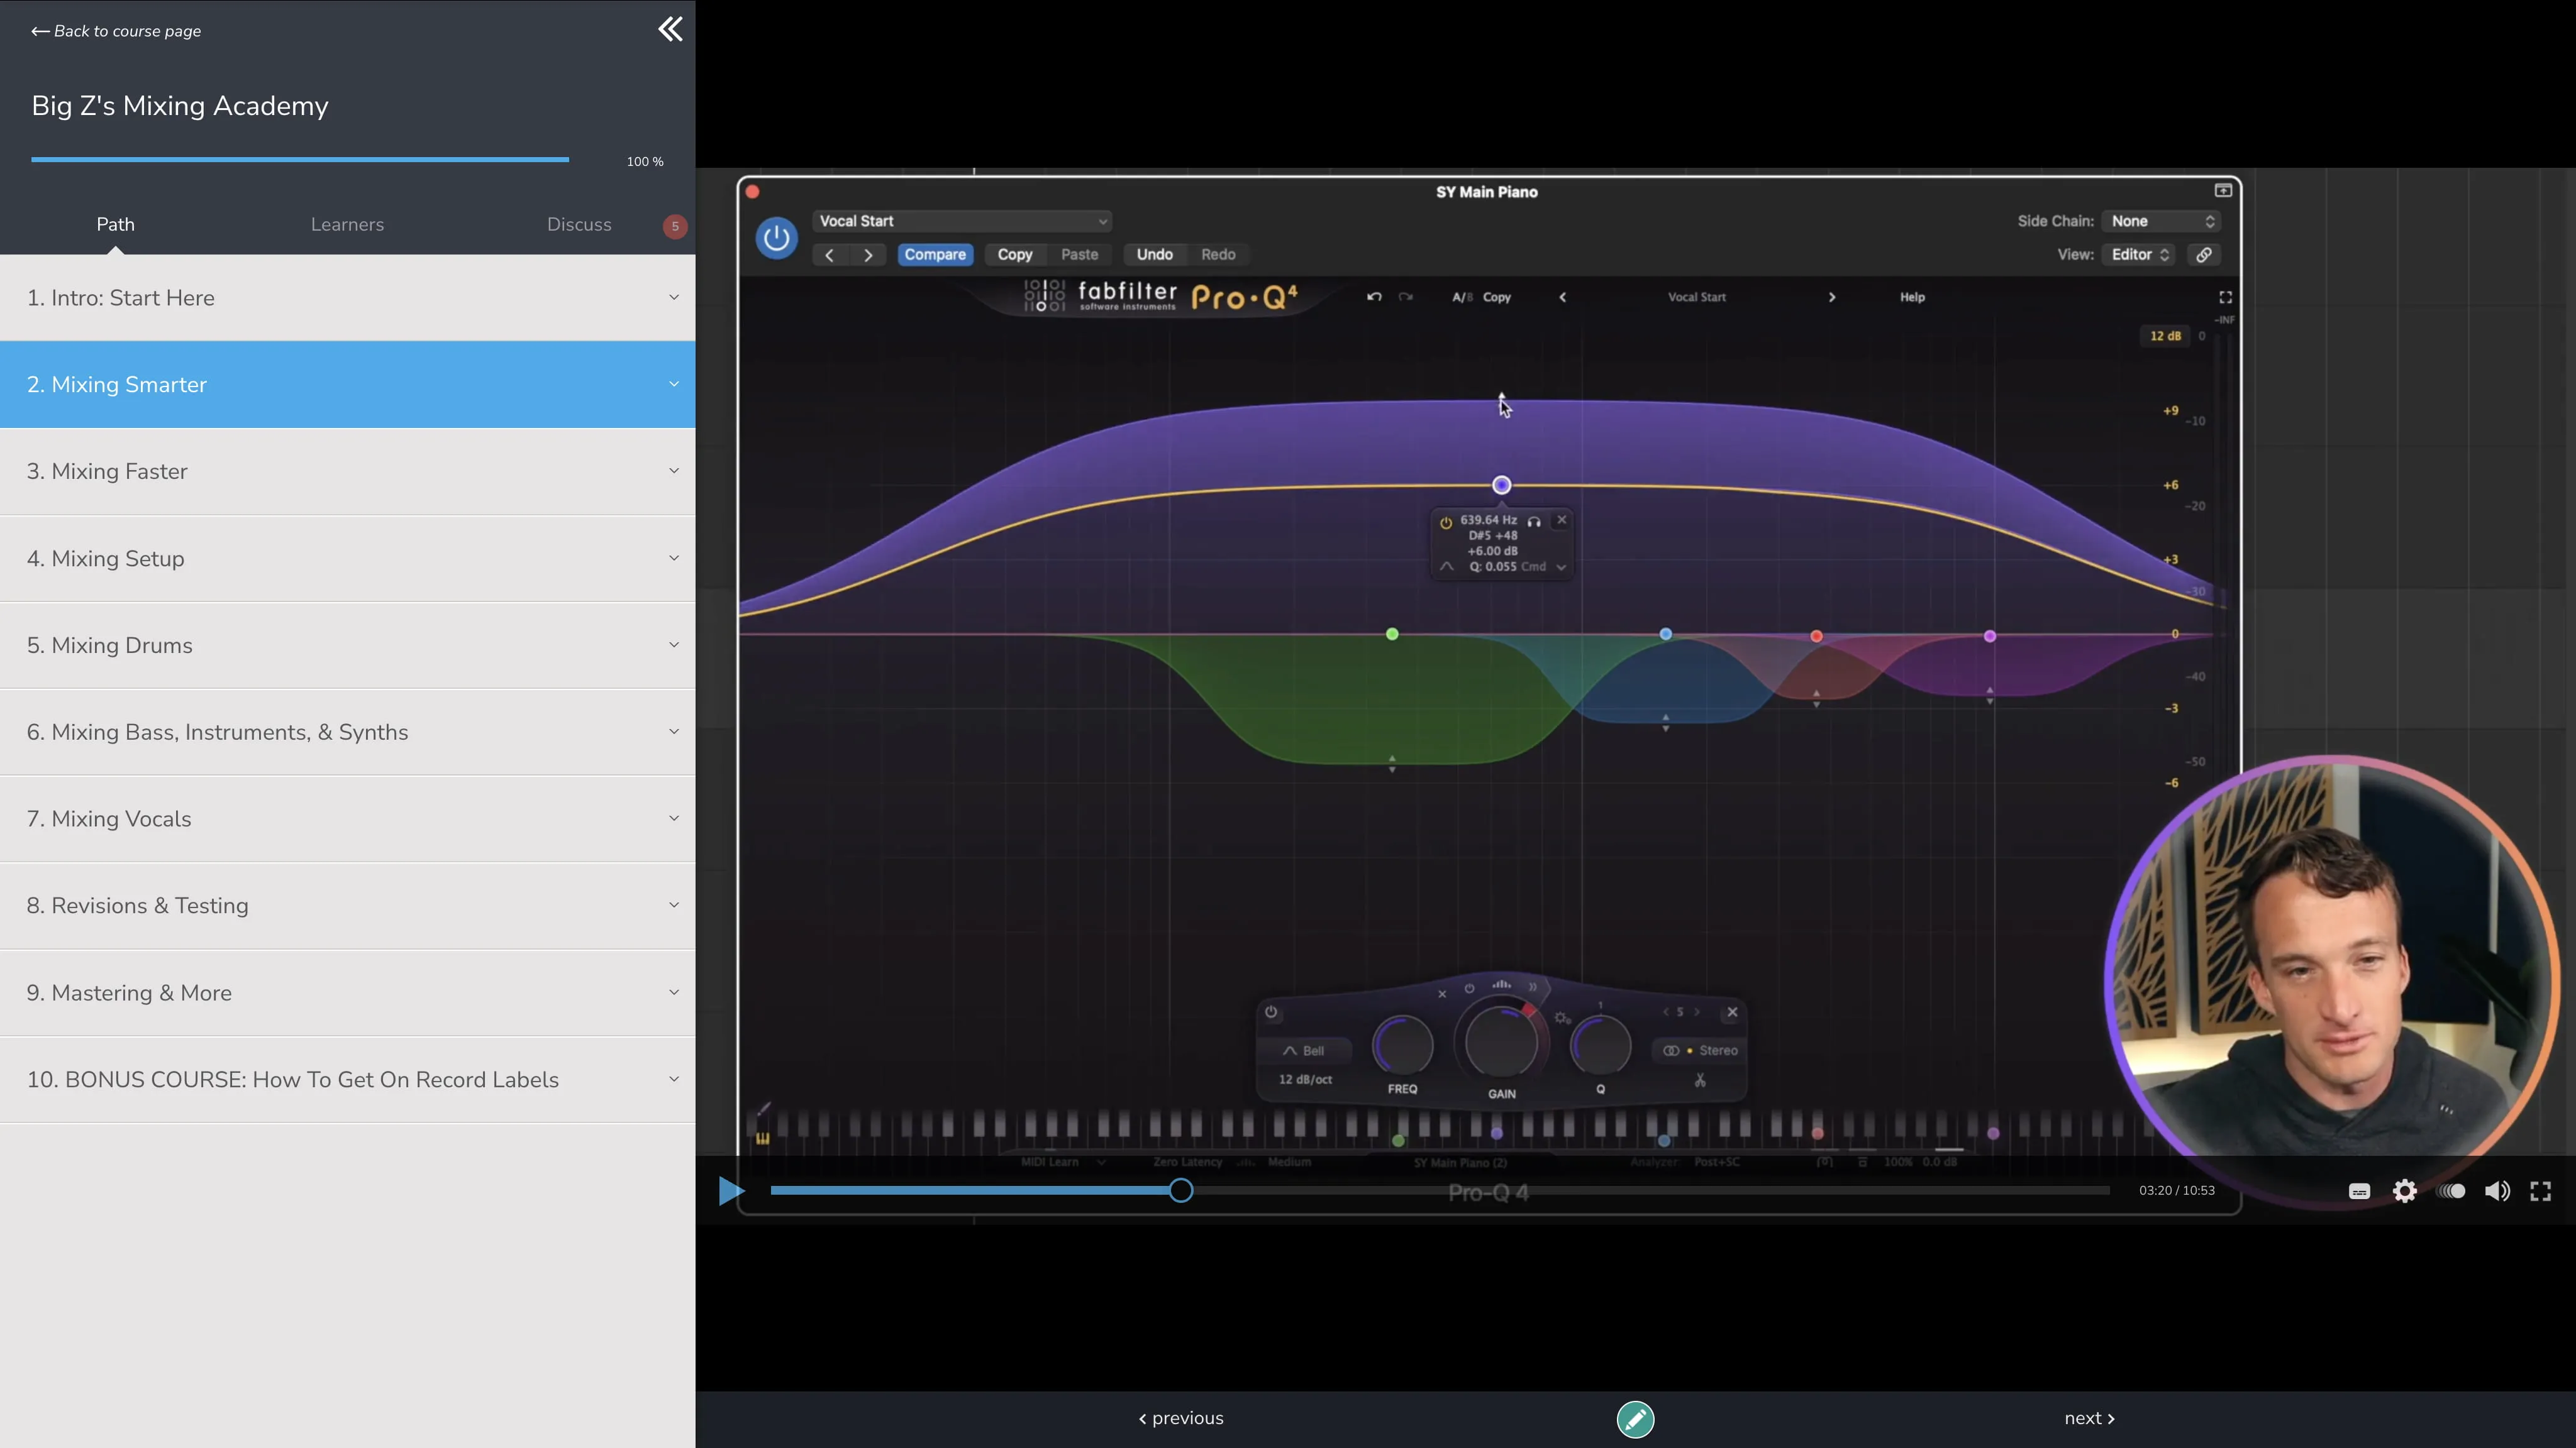
Task: Click Back to course page link
Action: click(x=116, y=31)
